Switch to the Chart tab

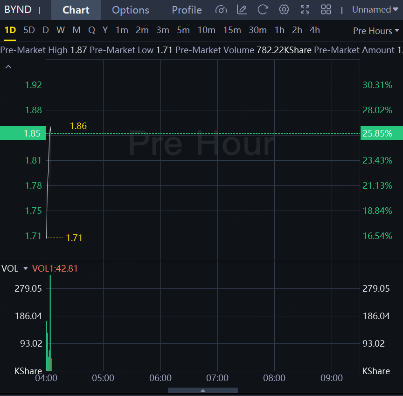click(x=76, y=10)
